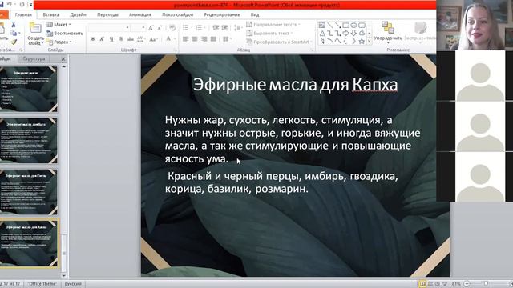513x288 pixels.
Task: Toggle justify text alignment
Action: (213, 39)
